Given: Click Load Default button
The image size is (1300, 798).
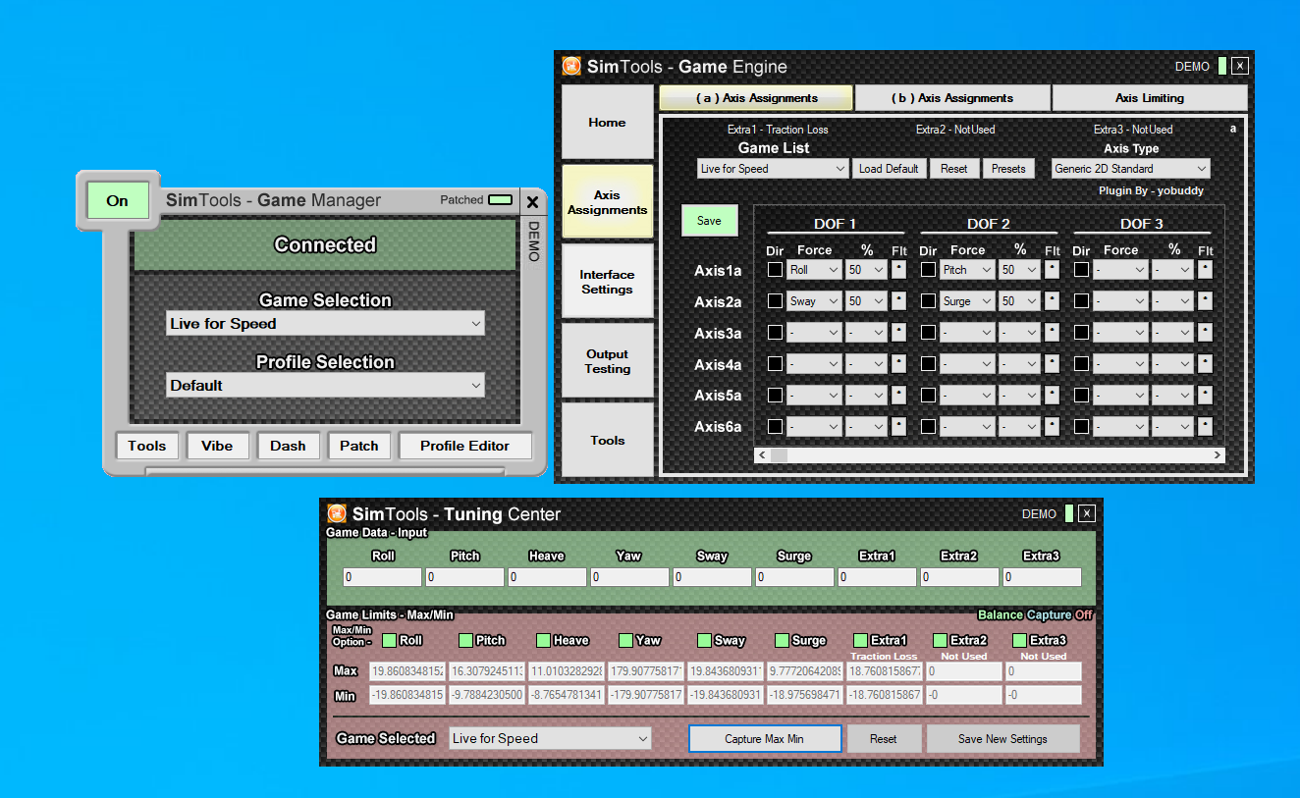Looking at the screenshot, I should pos(889,169).
